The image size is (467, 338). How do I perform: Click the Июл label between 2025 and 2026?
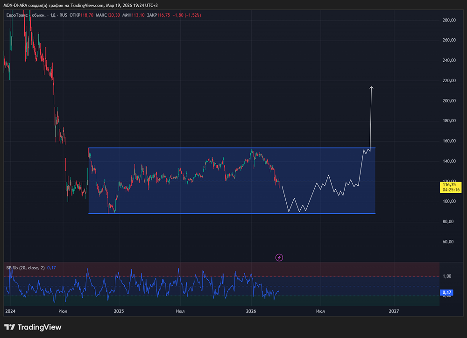coord(180,311)
